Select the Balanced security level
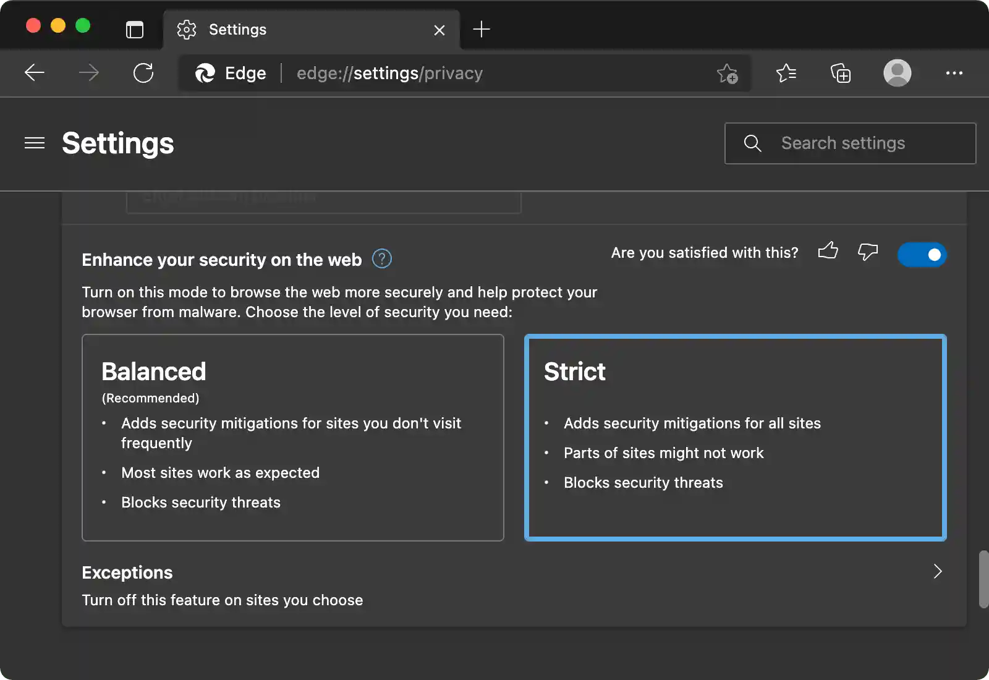989x680 pixels. click(x=292, y=438)
